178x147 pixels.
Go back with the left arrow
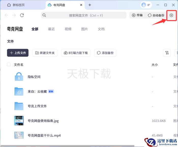pos(6,15)
